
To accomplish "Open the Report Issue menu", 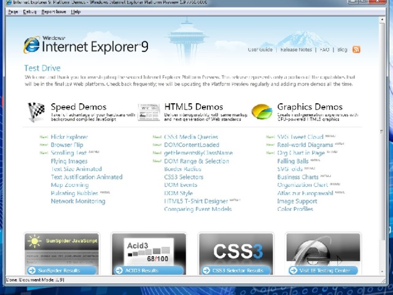I will [53, 12].
